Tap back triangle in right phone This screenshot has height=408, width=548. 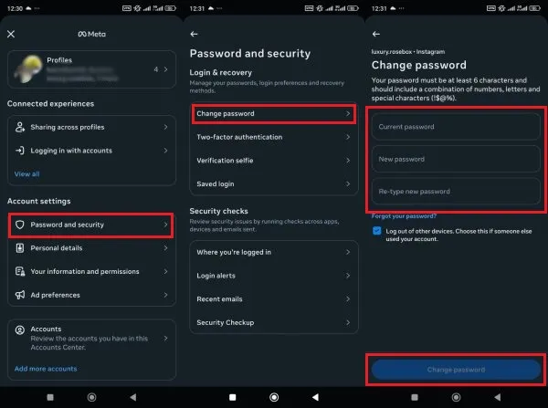(498, 397)
